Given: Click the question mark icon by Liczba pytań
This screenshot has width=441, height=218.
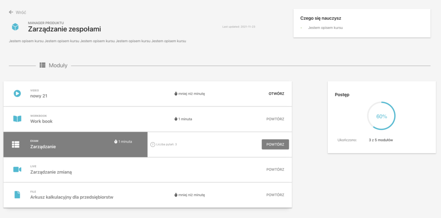Looking at the screenshot, I should [x=153, y=144].
